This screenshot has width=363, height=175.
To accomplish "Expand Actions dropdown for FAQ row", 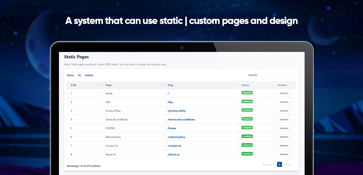I will pyautogui.click(x=285, y=102).
